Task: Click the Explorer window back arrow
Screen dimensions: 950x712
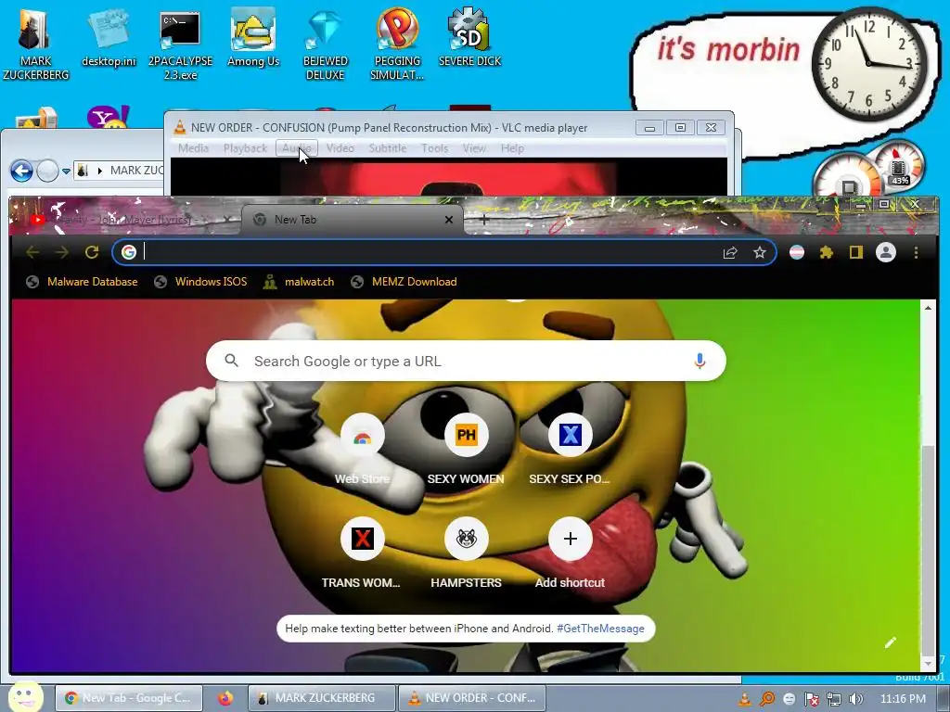Action: (22, 171)
